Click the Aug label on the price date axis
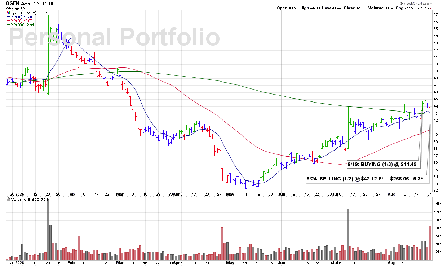Screen dimensions: 447x266 pyautogui.click(x=392, y=194)
